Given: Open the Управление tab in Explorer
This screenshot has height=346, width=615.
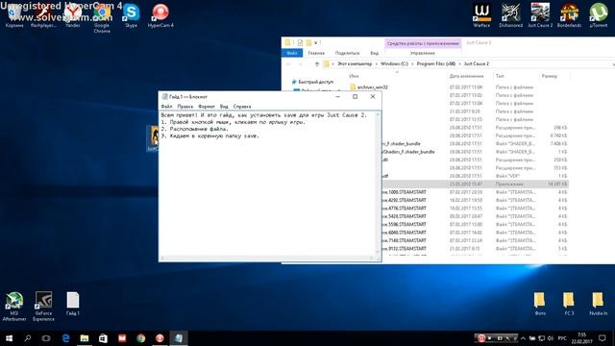Looking at the screenshot, I should pyautogui.click(x=423, y=53).
